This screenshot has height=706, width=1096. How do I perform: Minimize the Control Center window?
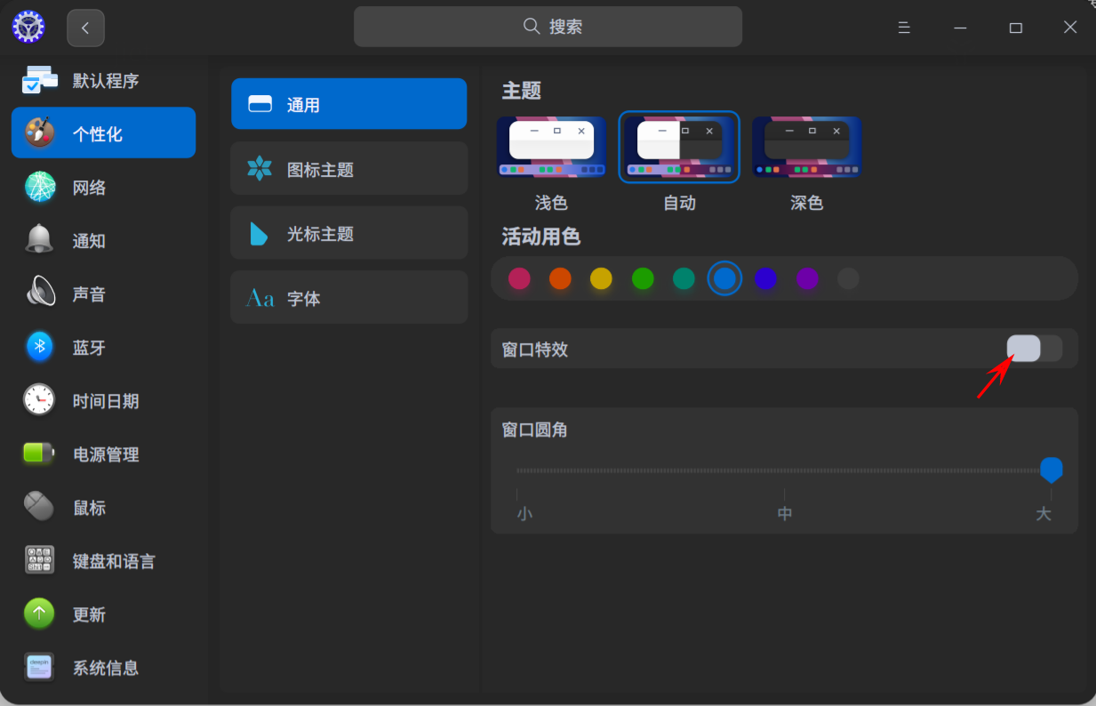960,28
